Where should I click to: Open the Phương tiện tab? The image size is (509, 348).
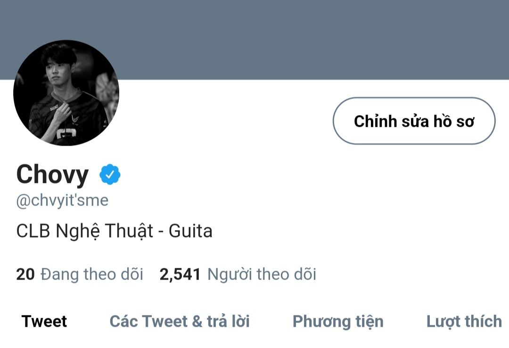[x=338, y=322]
